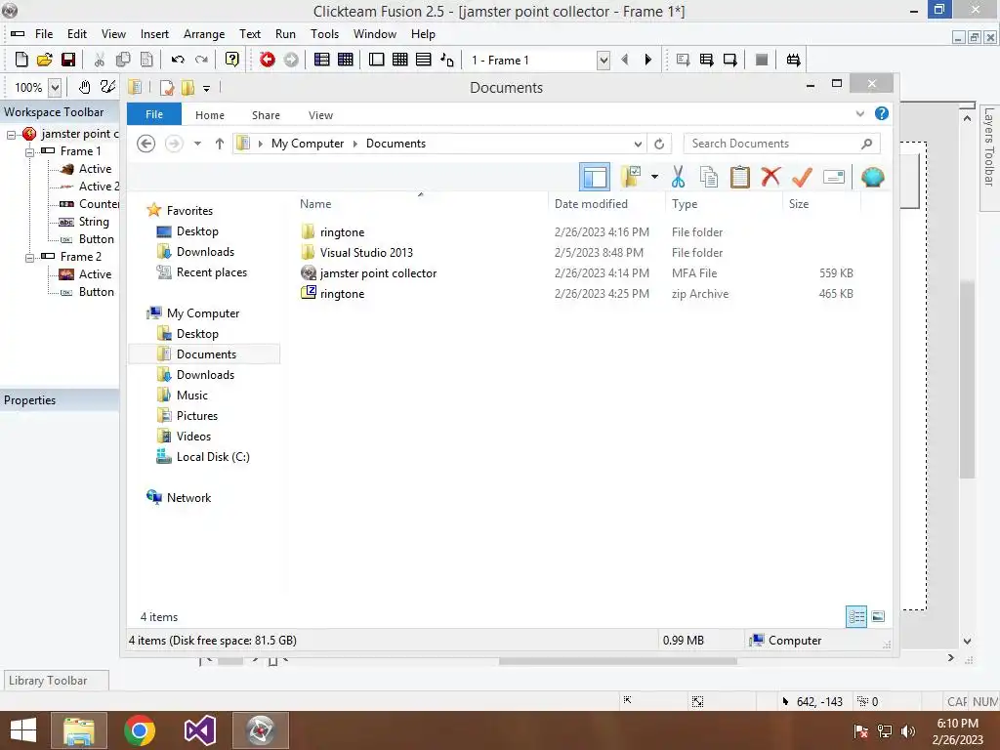Open the Insert menu in Fusion

coord(154,34)
